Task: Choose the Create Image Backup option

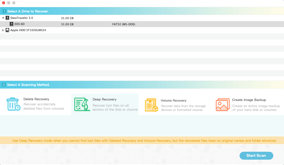Action: pyautogui.click(x=248, y=105)
